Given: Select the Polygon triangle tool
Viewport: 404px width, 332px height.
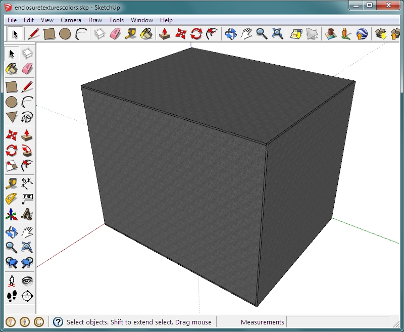Looking at the screenshot, I should [x=12, y=117].
